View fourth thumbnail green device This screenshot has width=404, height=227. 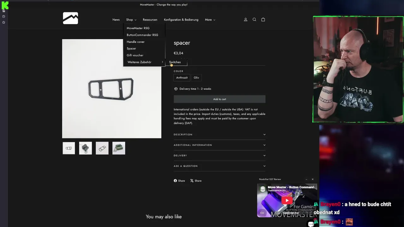[x=119, y=148]
